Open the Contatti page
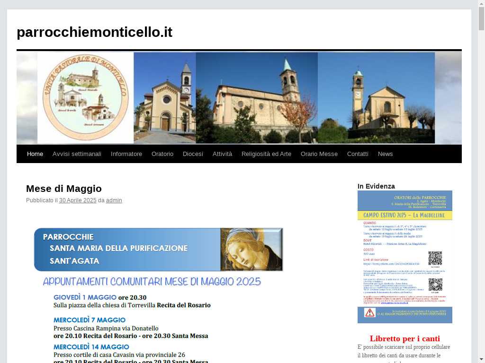Screen dimensions: 485x363 (358, 154)
